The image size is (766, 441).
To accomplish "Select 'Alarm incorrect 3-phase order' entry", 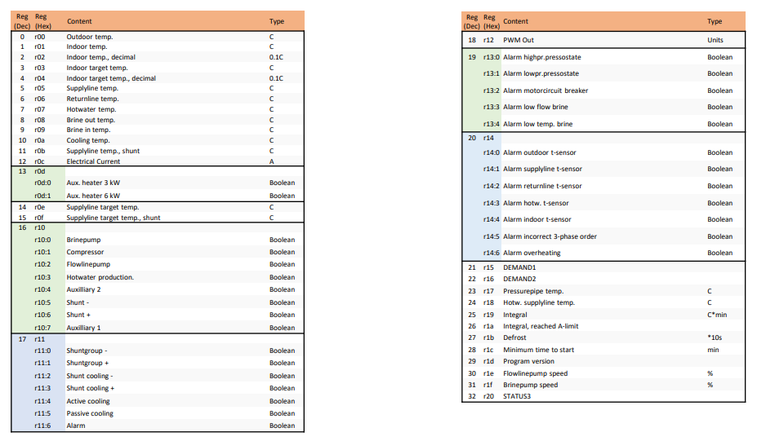I will 550,236.
